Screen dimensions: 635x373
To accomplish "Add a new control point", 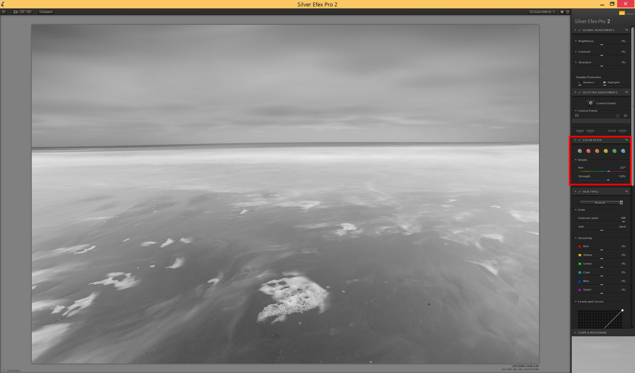I will pyautogui.click(x=591, y=103).
